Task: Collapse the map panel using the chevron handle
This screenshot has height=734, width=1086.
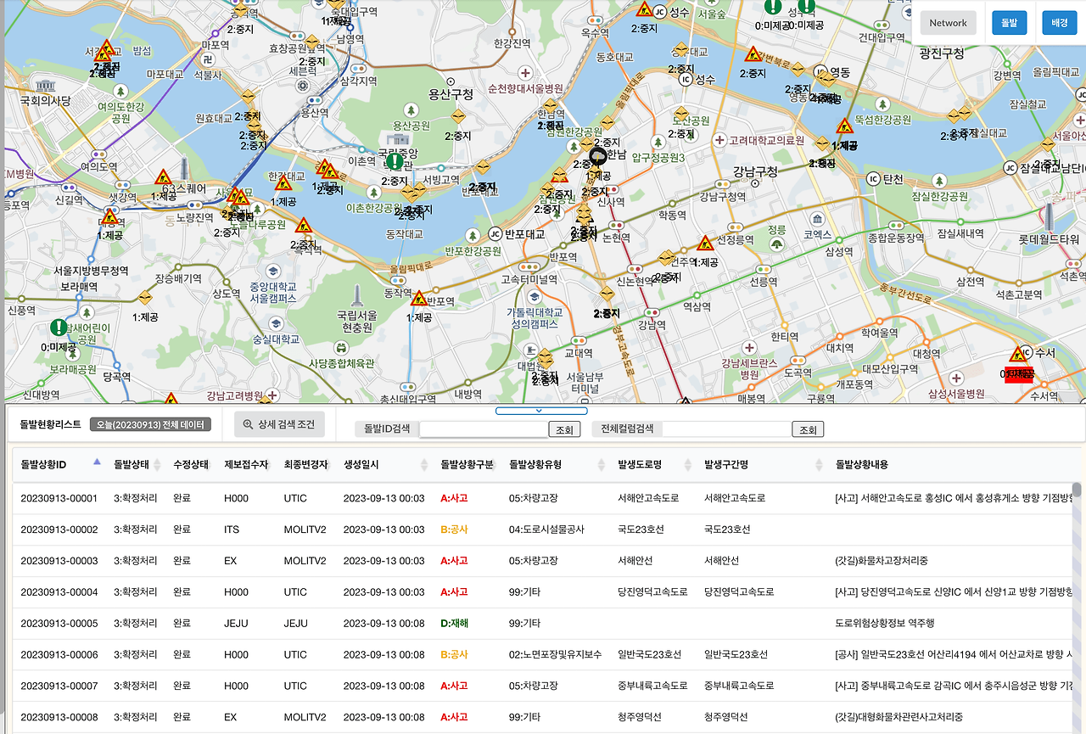Action: pos(541,411)
